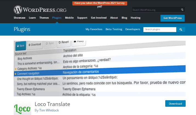
Task: Click the Get WordPress button
Action: [x=172, y=18]
